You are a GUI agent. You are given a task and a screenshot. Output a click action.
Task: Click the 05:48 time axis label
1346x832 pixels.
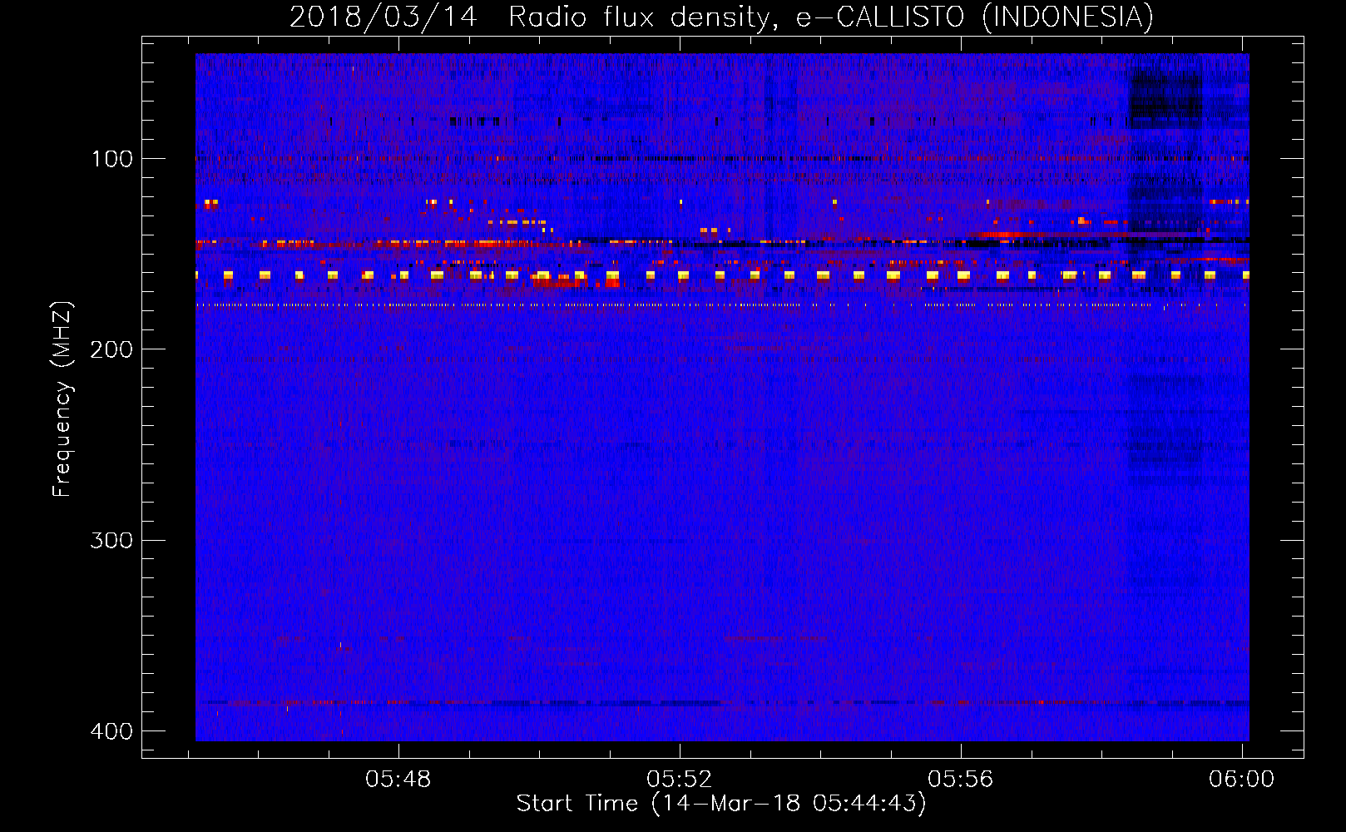[x=398, y=779]
